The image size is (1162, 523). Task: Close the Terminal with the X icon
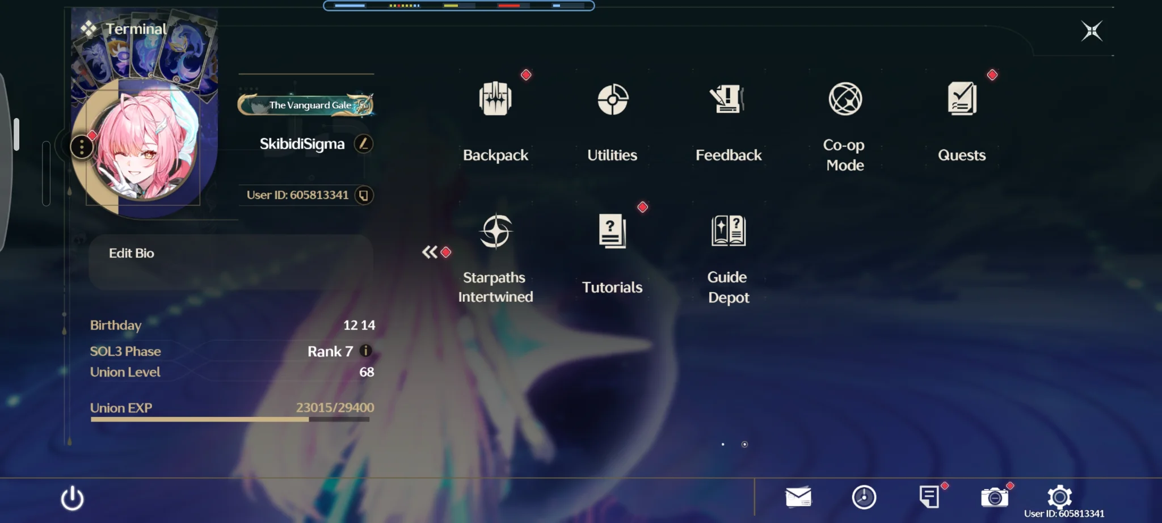[1092, 31]
